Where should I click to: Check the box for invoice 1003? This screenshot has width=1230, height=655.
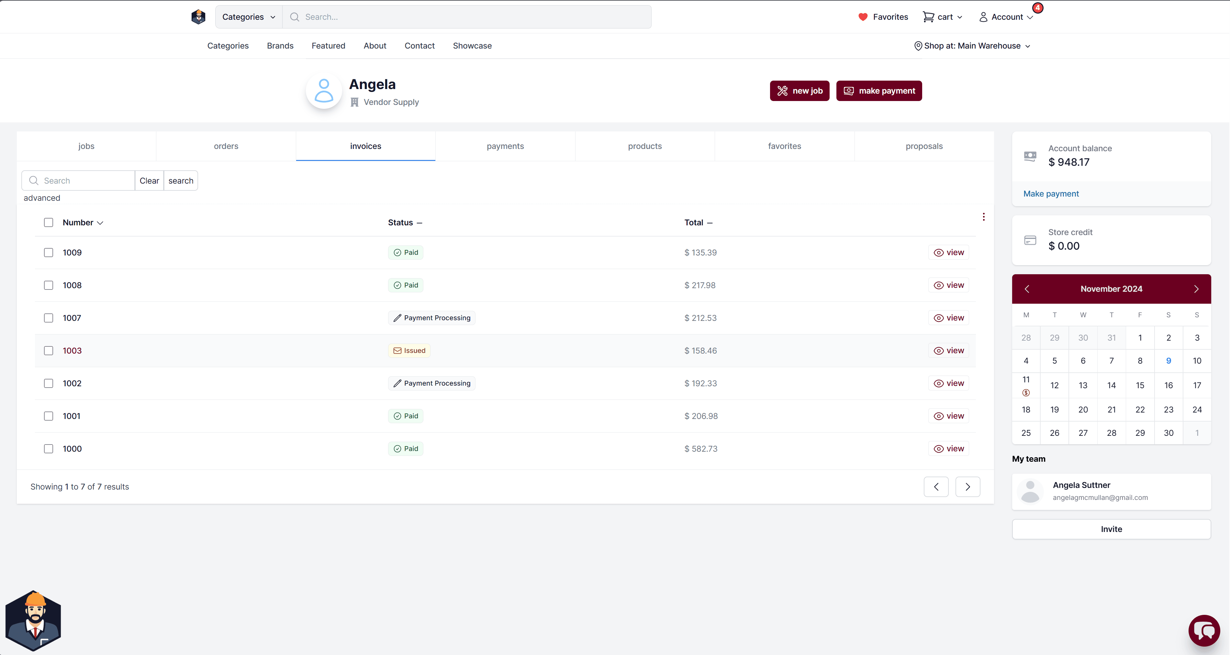[49, 351]
